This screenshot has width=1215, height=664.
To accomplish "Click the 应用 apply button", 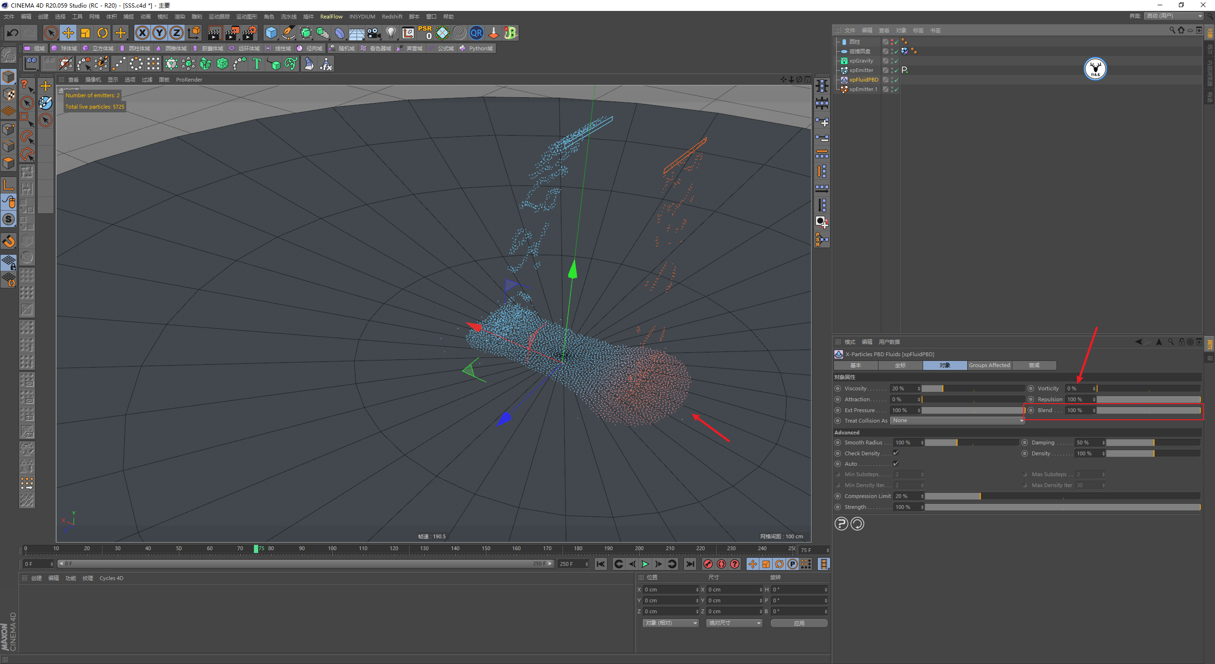I will click(799, 623).
